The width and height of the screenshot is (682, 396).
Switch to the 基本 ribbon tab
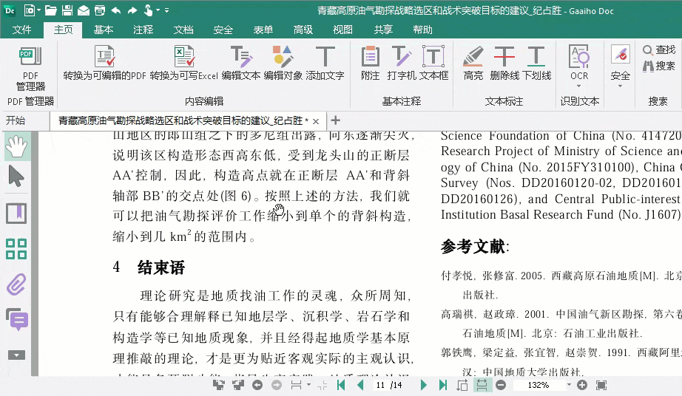(x=104, y=30)
